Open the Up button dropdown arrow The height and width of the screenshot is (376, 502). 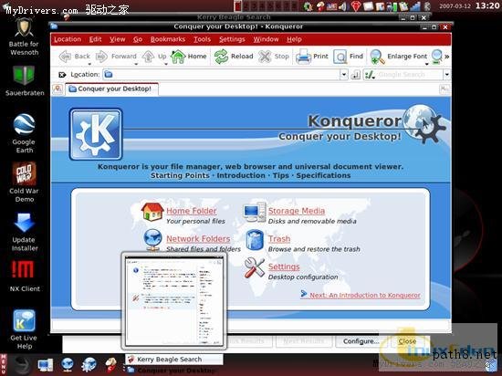(x=166, y=64)
